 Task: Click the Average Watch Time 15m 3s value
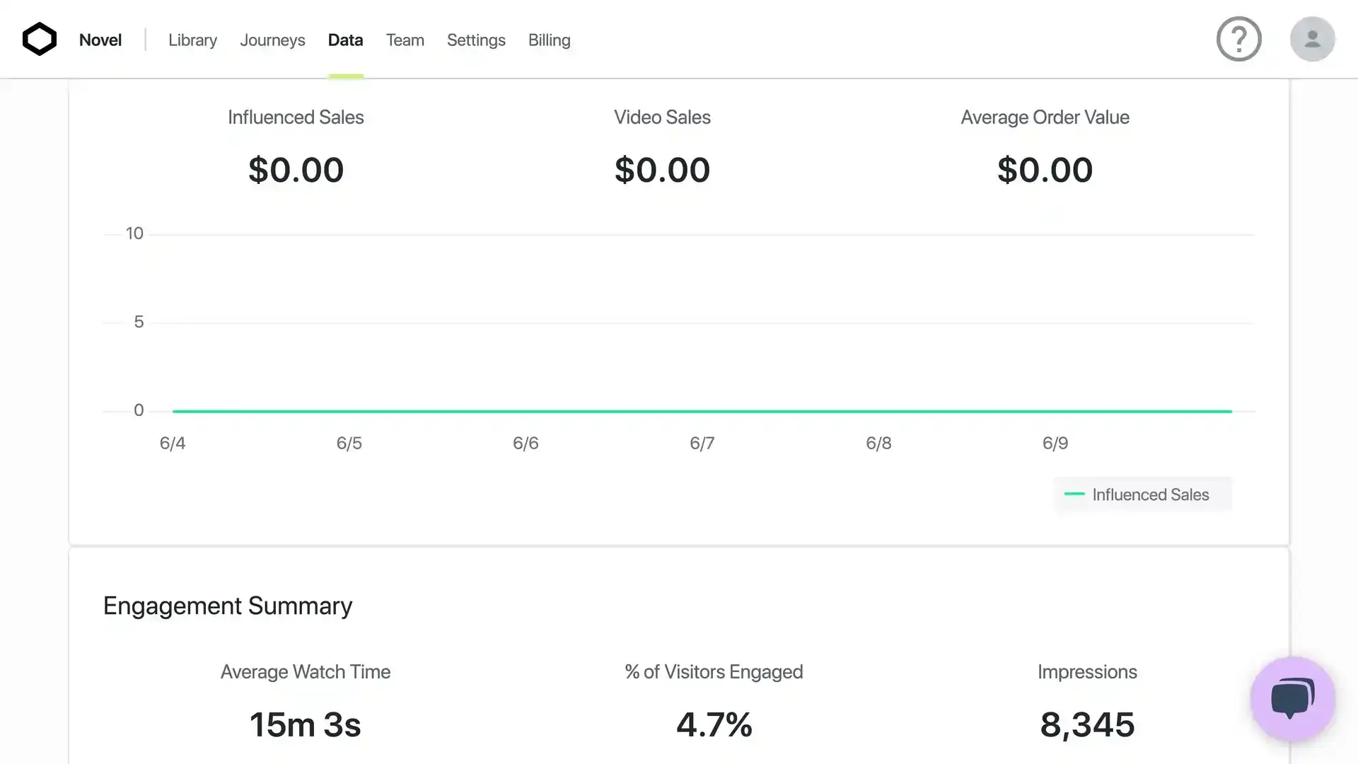tap(305, 724)
